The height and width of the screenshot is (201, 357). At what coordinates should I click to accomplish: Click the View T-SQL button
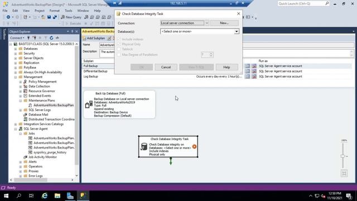coord(196,67)
